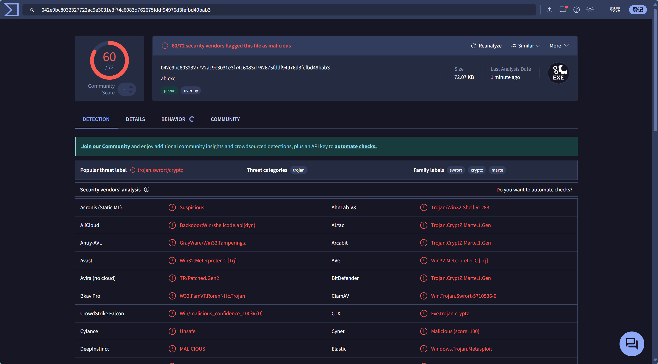Image resolution: width=658 pixels, height=364 pixels.
Task: Click the marte family label
Action: (x=497, y=170)
